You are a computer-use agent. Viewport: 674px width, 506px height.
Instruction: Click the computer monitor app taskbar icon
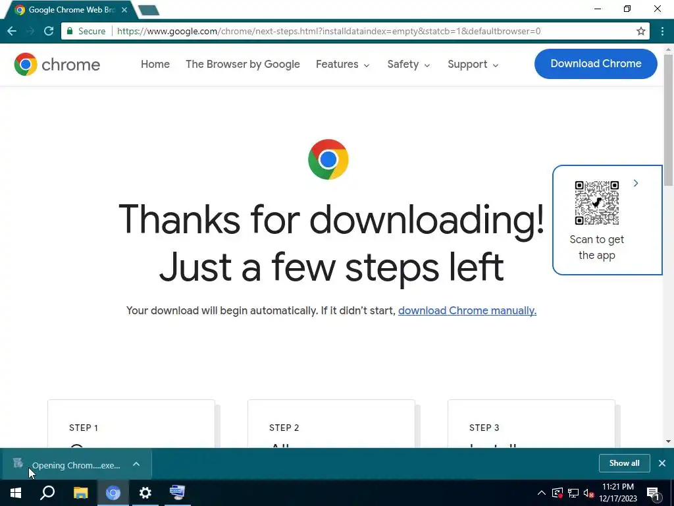tap(178, 493)
